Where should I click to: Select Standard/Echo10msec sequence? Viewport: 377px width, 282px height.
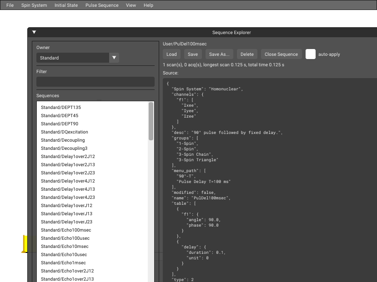(x=65, y=246)
